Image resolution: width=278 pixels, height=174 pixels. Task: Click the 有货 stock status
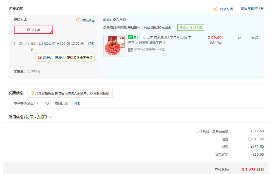point(255,38)
